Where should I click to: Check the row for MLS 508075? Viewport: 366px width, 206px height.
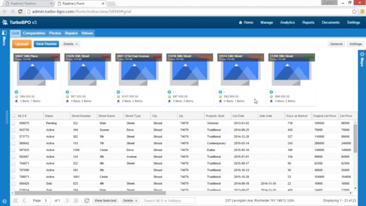[x=13, y=123]
